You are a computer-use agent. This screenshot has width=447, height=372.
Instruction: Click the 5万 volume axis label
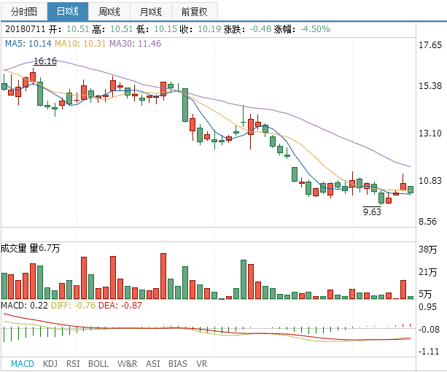tap(425, 294)
